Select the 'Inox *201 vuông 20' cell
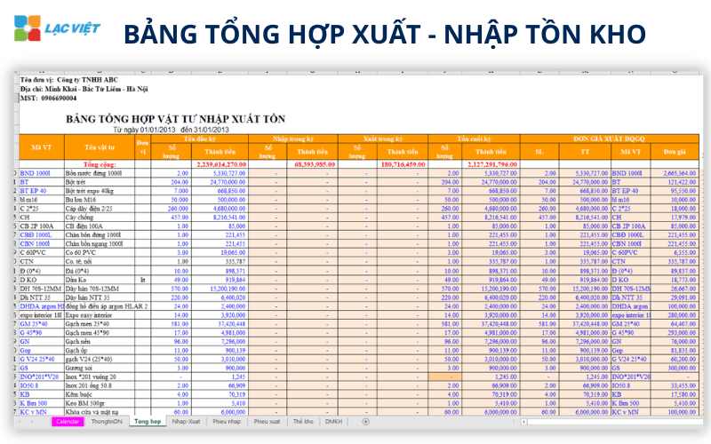Screen dimensions: 711x444 point(100,377)
